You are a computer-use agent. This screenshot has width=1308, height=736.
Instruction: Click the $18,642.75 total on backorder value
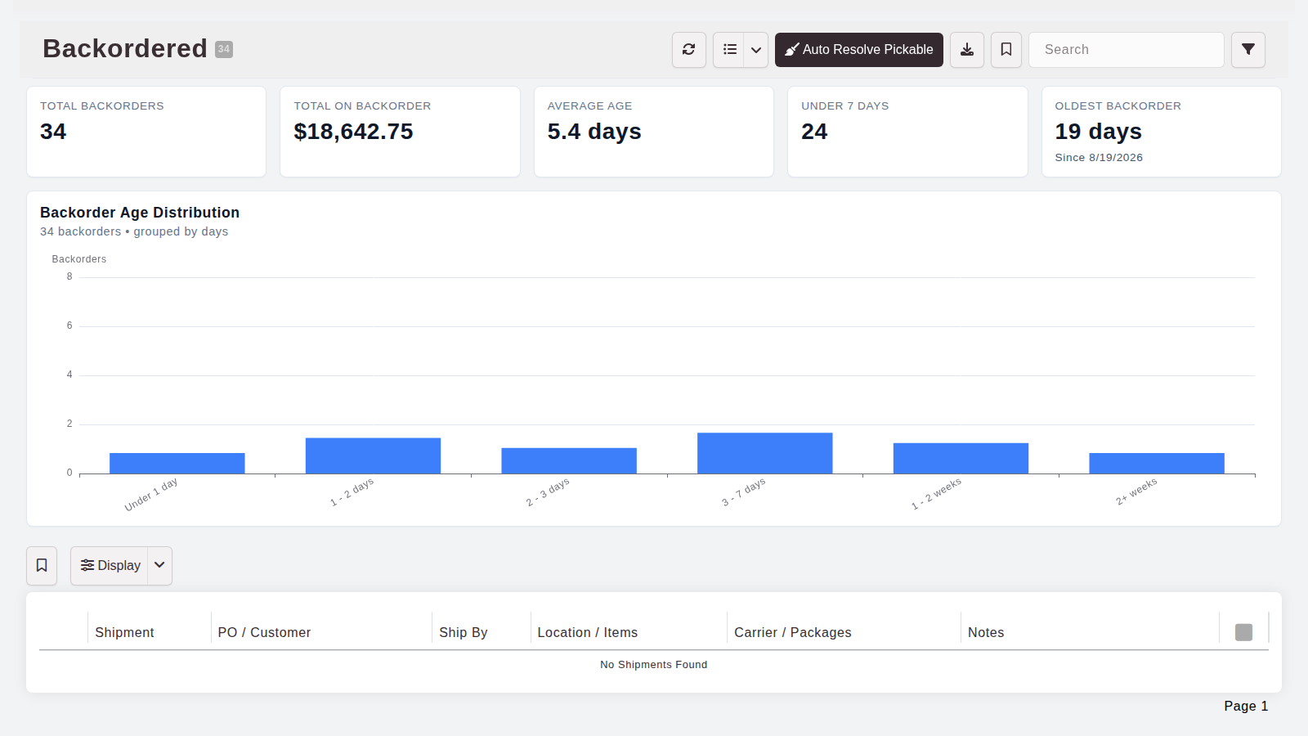pos(353,132)
